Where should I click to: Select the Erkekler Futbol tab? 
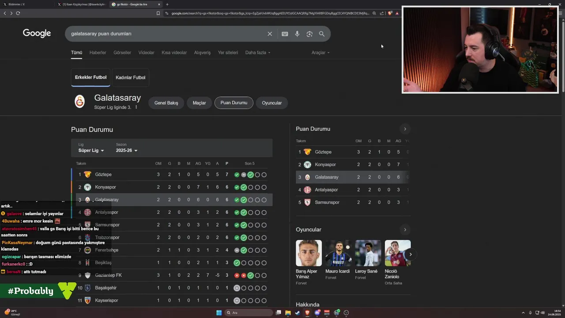click(90, 77)
